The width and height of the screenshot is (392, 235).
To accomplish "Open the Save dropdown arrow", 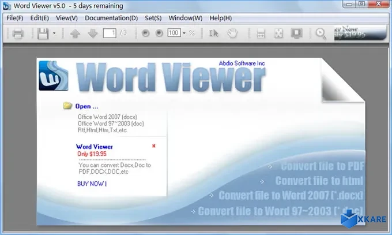I will (x=54, y=33).
